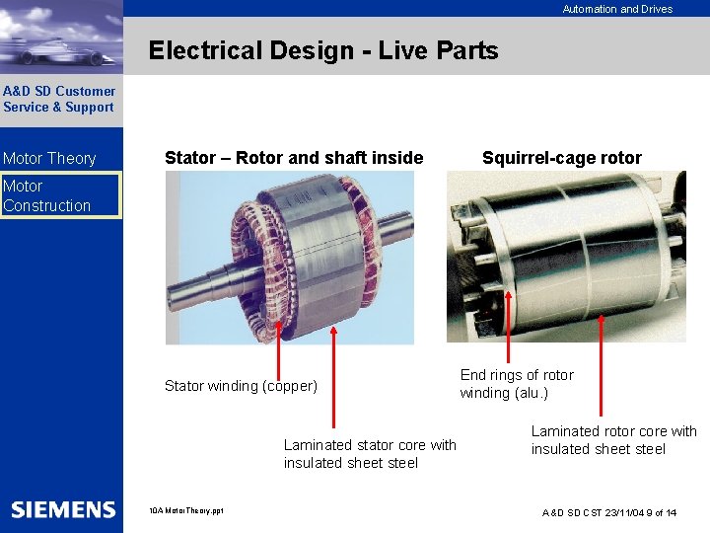This screenshot has height=533, width=710.
Task: Open the Motor Theory sidebar section
Action: click(49, 158)
